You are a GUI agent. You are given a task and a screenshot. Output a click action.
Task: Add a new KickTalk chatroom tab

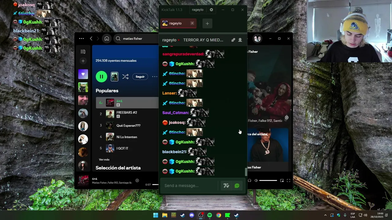(207, 24)
